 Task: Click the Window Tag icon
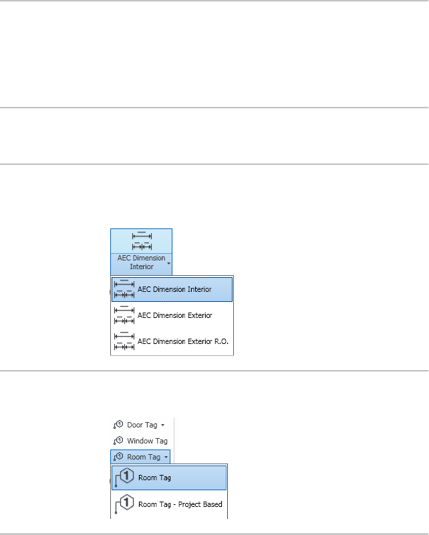click(119, 441)
